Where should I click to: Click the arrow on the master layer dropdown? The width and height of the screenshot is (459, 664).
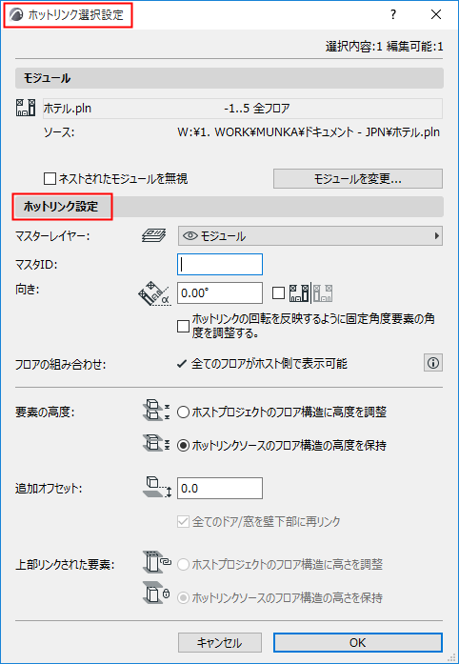[436, 236]
